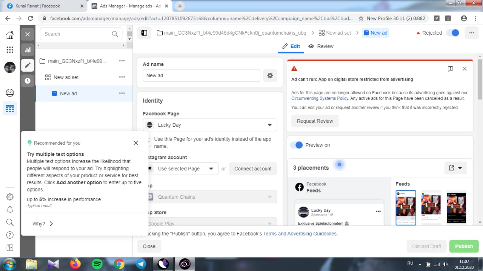Screen dimensions: 483x271
Task: Click the Close button
Action: click(149, 246)
